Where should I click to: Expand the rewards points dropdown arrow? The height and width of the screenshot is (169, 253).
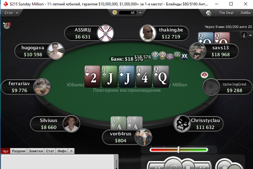tap(140, 13)
